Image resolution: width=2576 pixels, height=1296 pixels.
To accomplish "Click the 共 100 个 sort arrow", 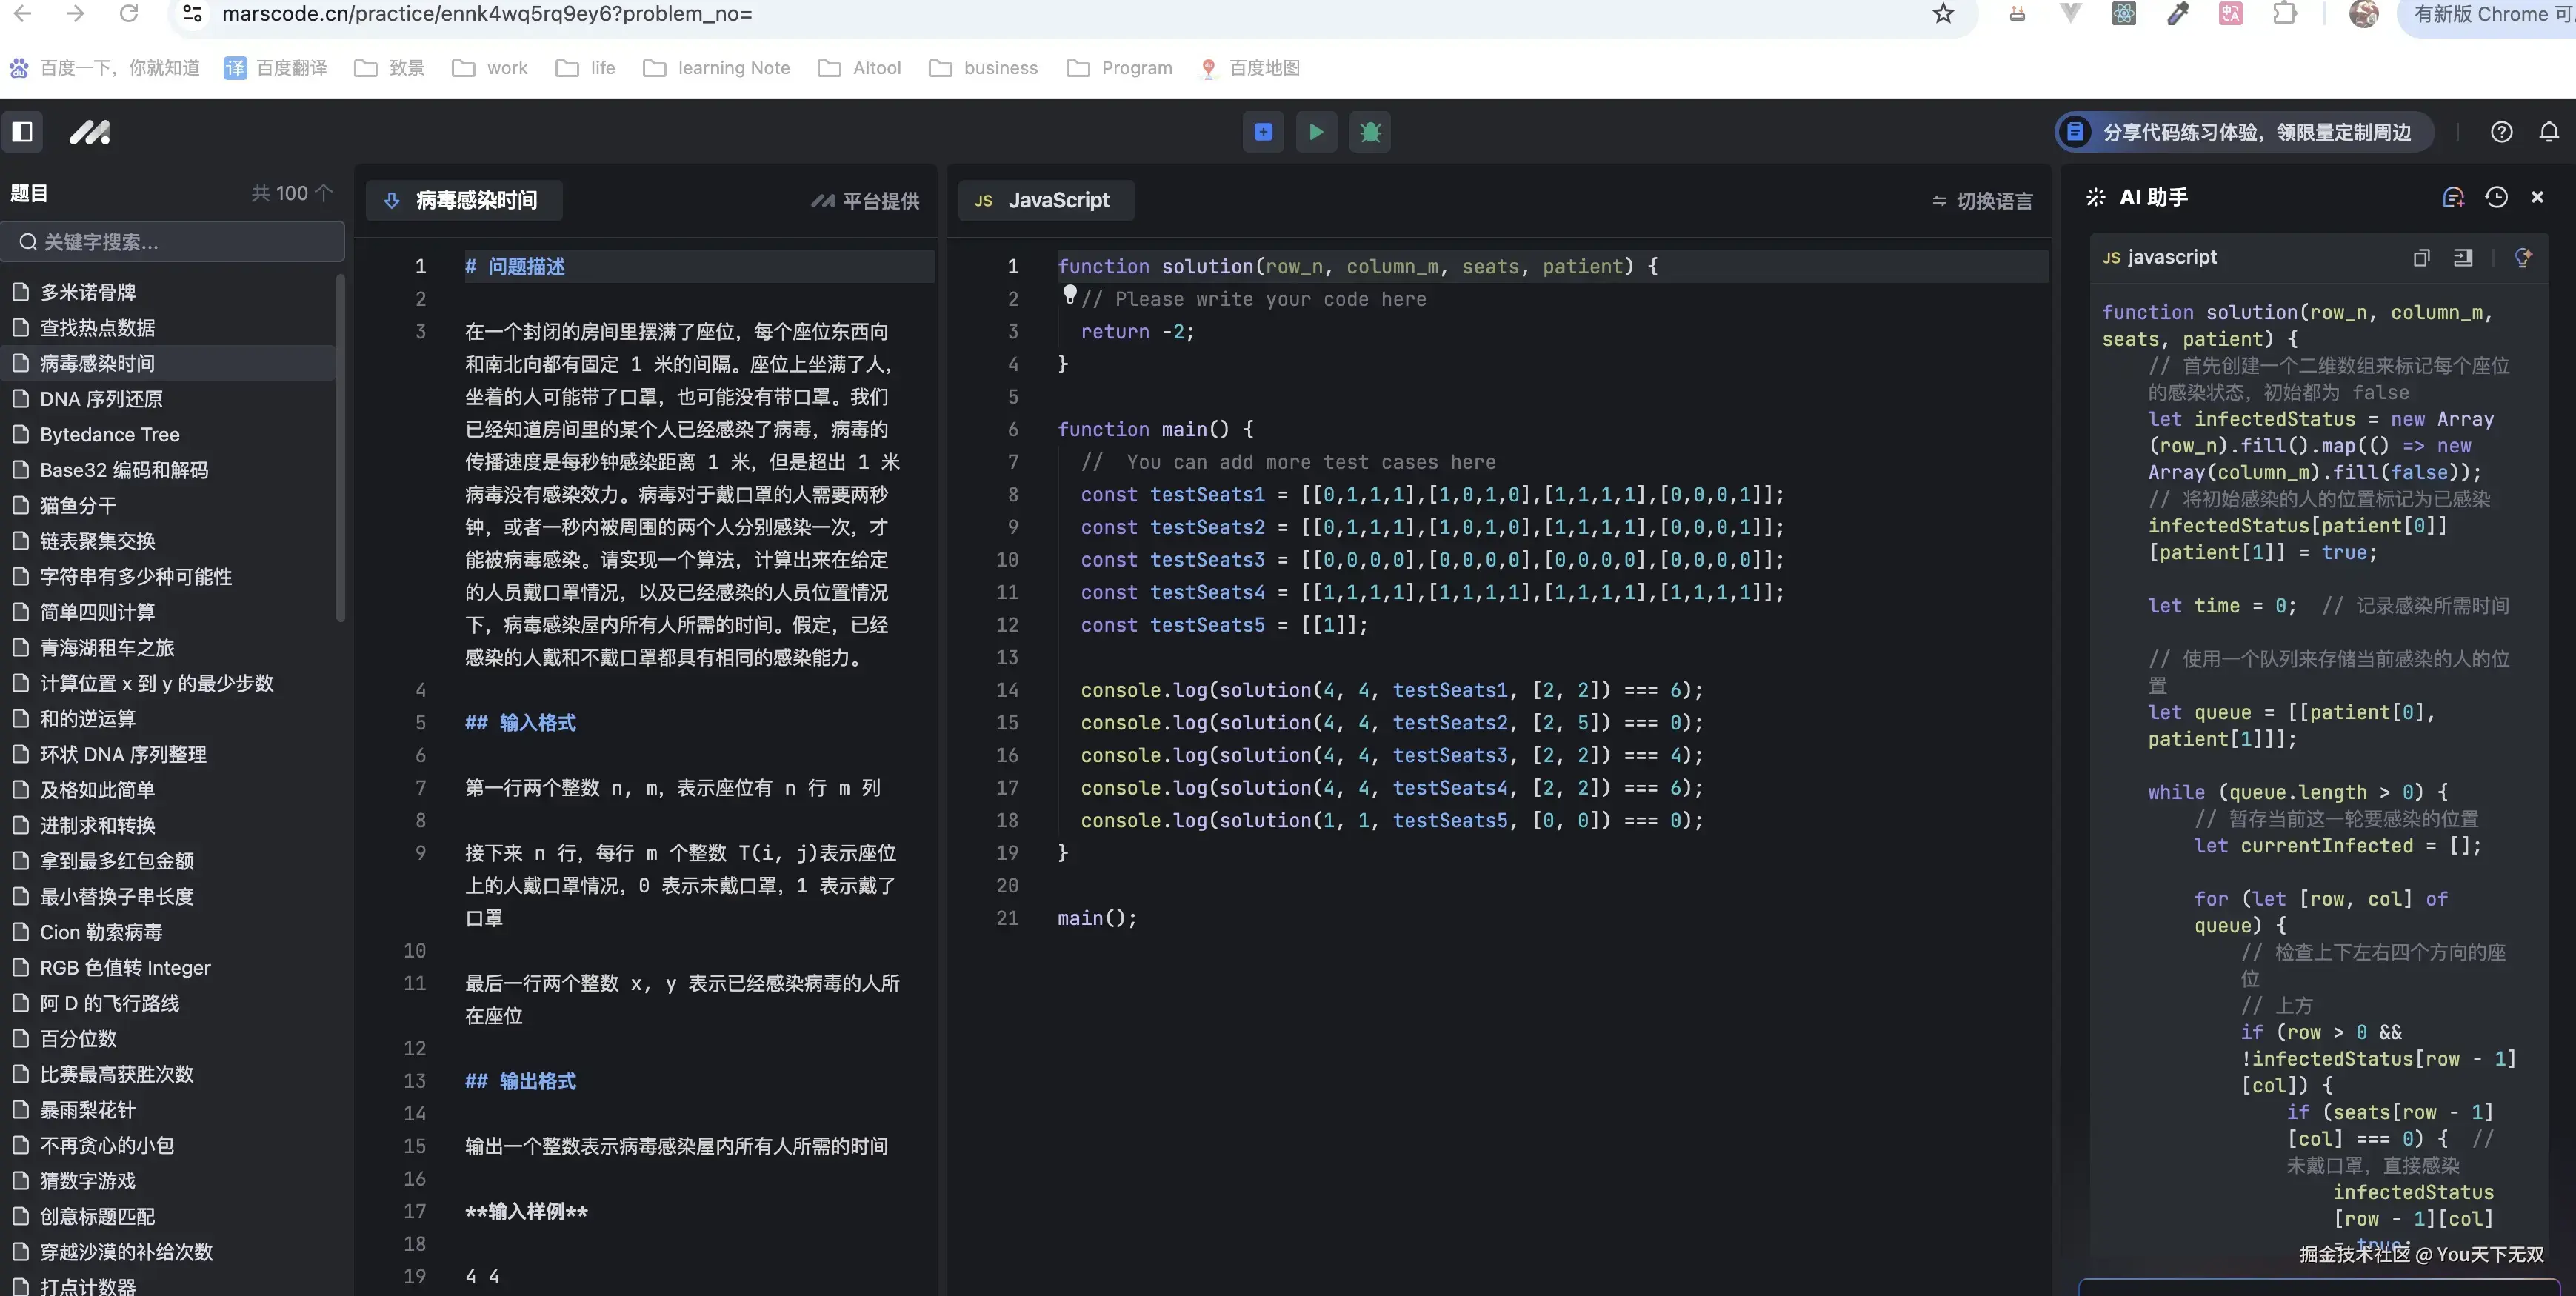I will [323, 193].
